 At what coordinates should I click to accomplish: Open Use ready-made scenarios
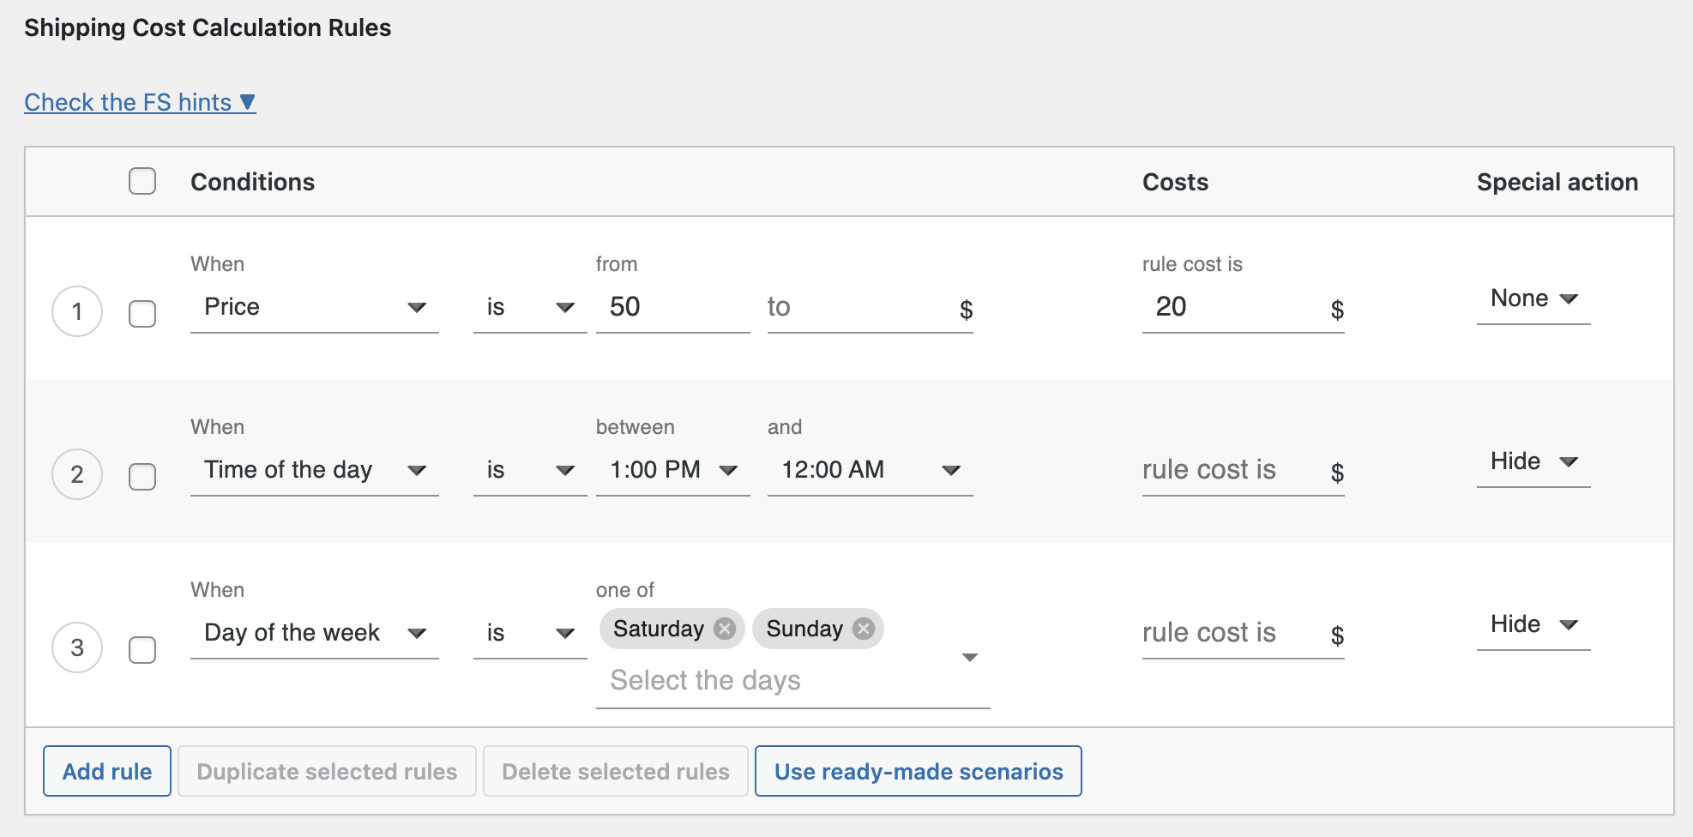919,771
